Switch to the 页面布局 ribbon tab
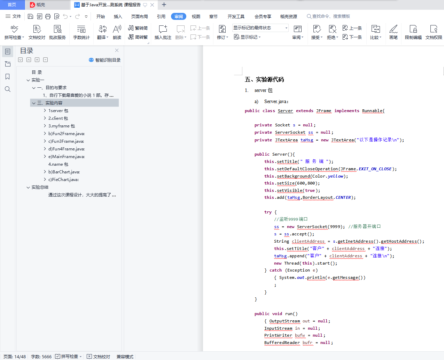This screenshot has height=360, width=444. tap(140, 16)
